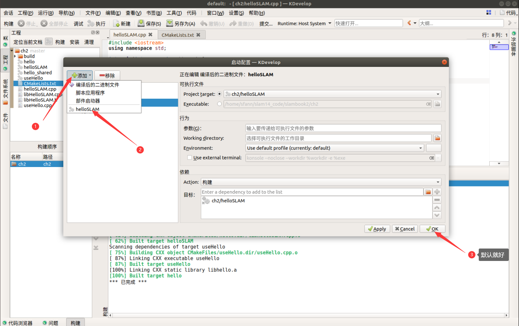Close the helloSLAM.cpp tab with its X

tap(150, 35)
